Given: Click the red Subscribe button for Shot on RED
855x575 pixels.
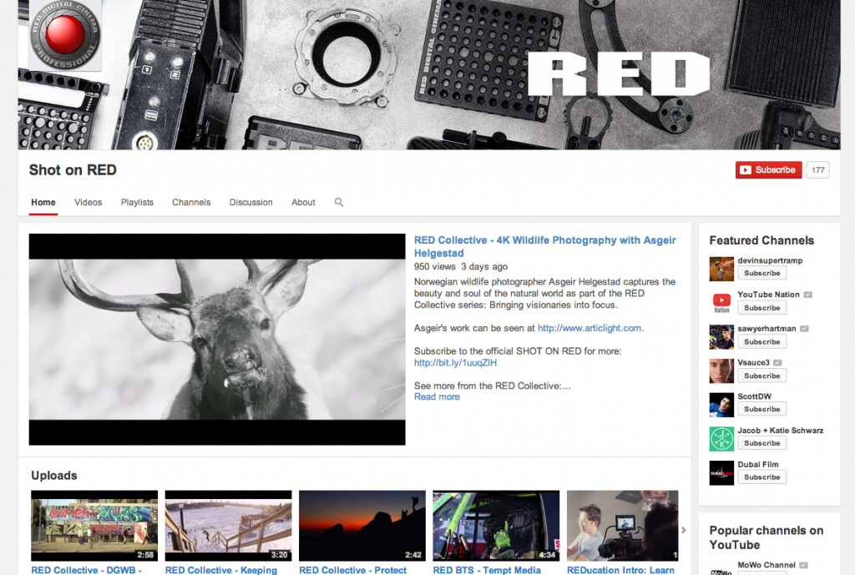Looking at the screenshot, I should (x=767, y=169).
